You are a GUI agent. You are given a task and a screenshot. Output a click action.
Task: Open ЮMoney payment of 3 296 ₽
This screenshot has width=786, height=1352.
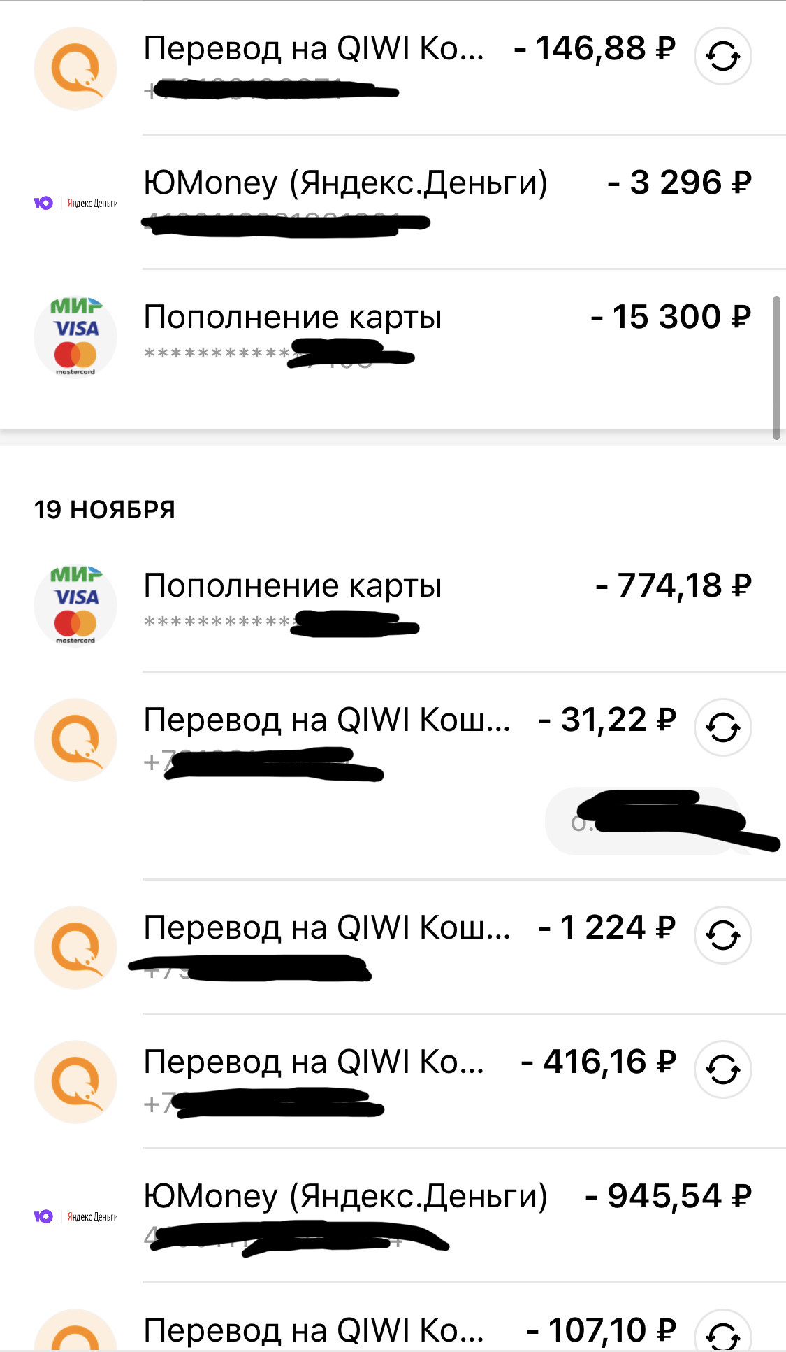345,183
